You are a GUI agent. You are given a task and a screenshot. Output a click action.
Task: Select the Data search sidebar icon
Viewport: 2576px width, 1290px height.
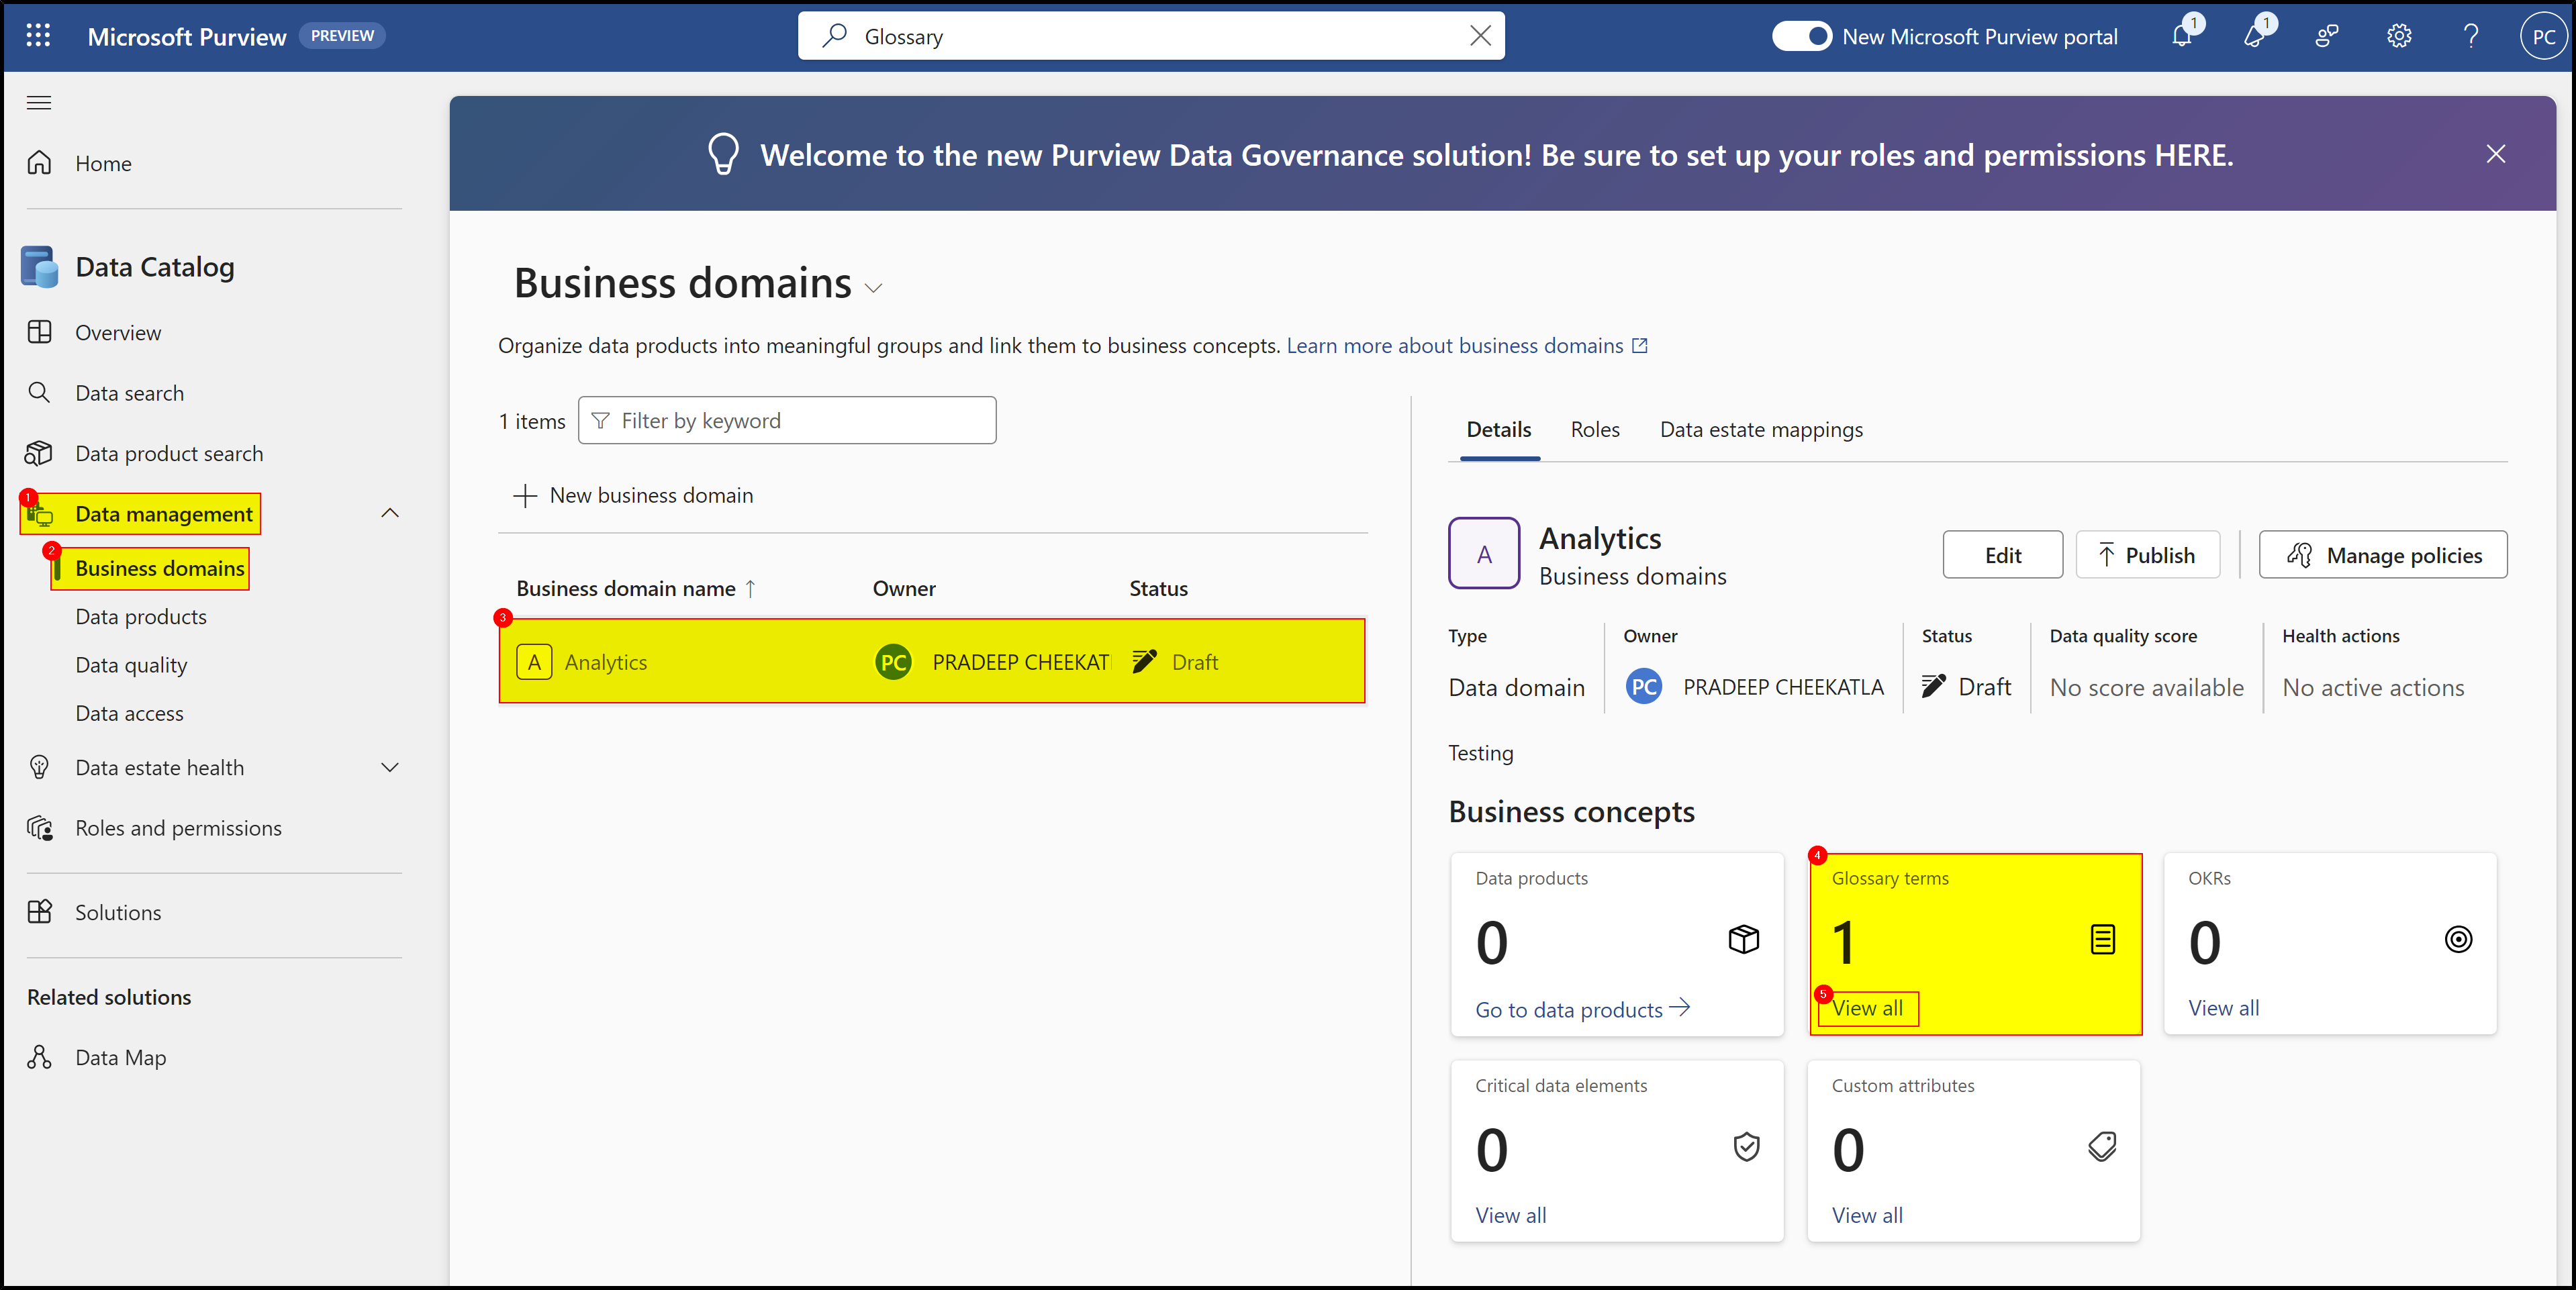(40, 392)
